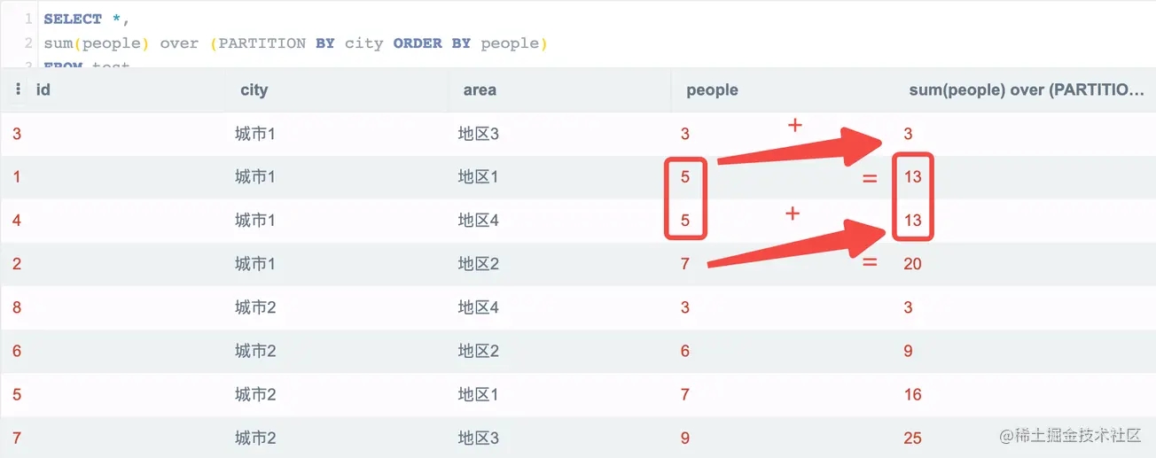Click the city cell in row id 6
The width and height of the screenshot is (1156, 458).
255,351
